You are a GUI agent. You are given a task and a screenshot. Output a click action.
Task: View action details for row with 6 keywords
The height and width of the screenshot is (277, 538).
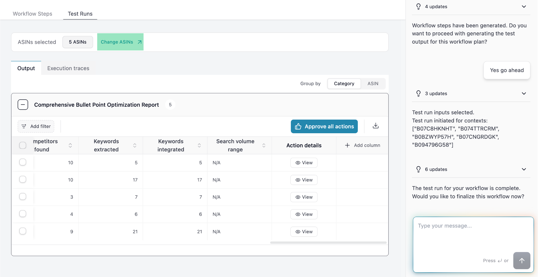pos(304,214)
